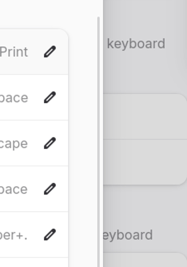Click the lower dimmed 'eyboard' heading
187x267 pixels.
coord(128,235)
